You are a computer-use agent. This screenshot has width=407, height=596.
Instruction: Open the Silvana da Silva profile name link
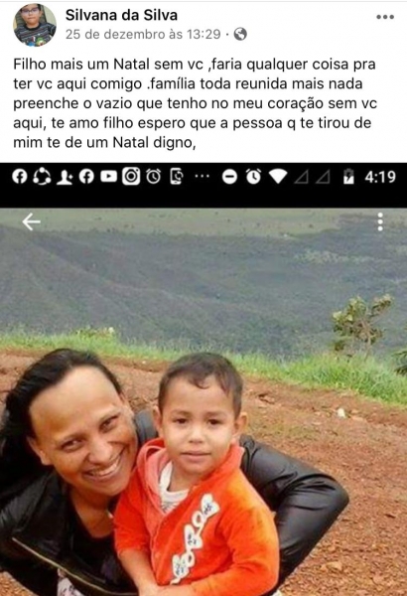(121, 15)
